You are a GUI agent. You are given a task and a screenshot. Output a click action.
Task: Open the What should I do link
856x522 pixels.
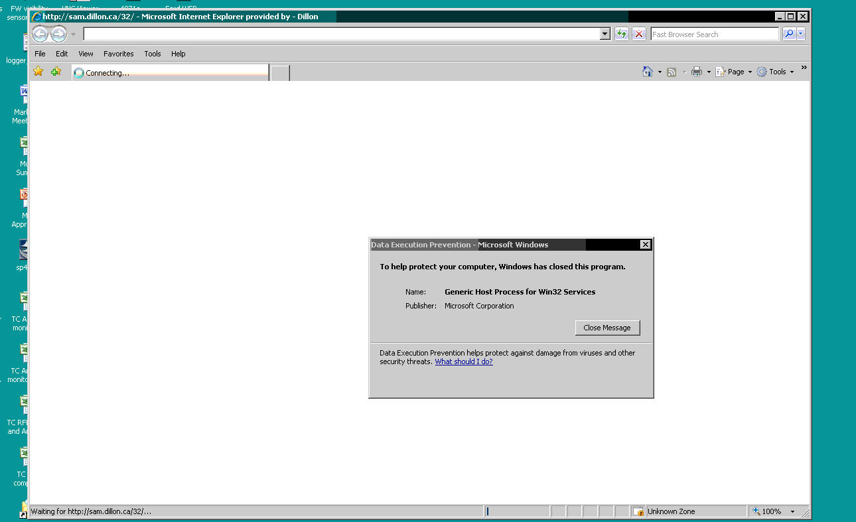(463, 361)
